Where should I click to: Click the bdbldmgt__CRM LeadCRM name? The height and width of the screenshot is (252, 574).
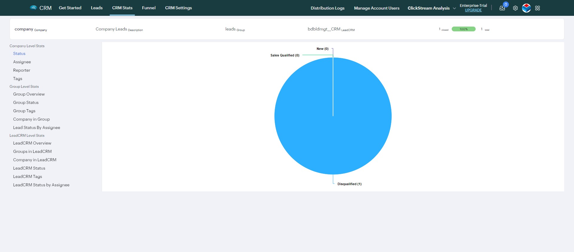click(331, 29)
